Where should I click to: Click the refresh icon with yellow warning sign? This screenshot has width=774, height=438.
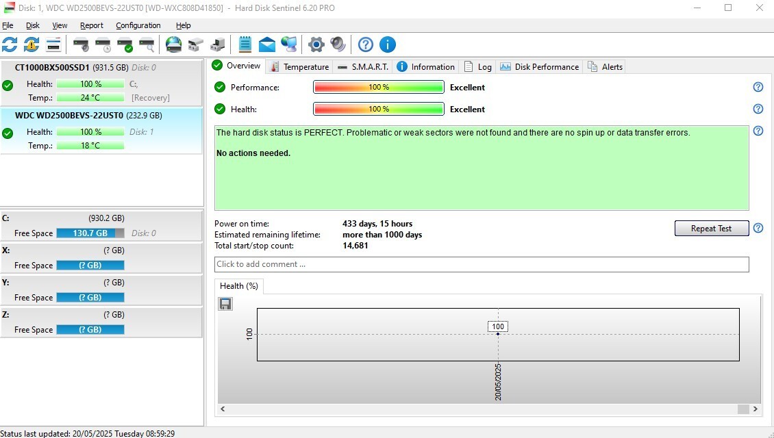tap(31, 45)
